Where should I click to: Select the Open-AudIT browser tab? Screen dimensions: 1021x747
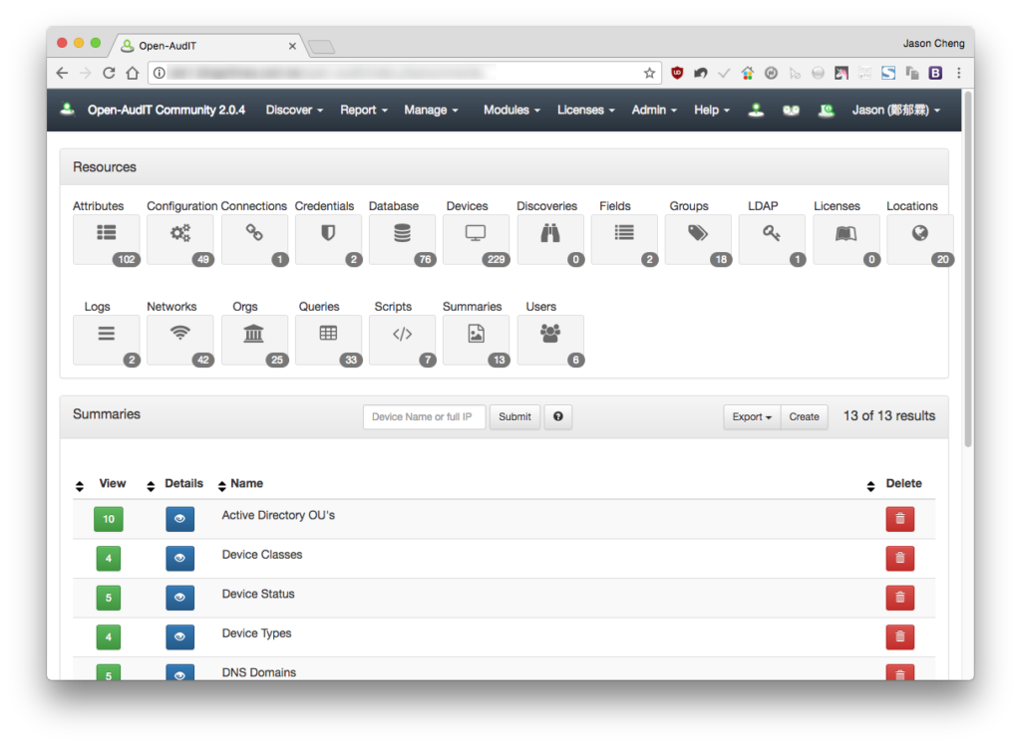click(x=207, y=46)
